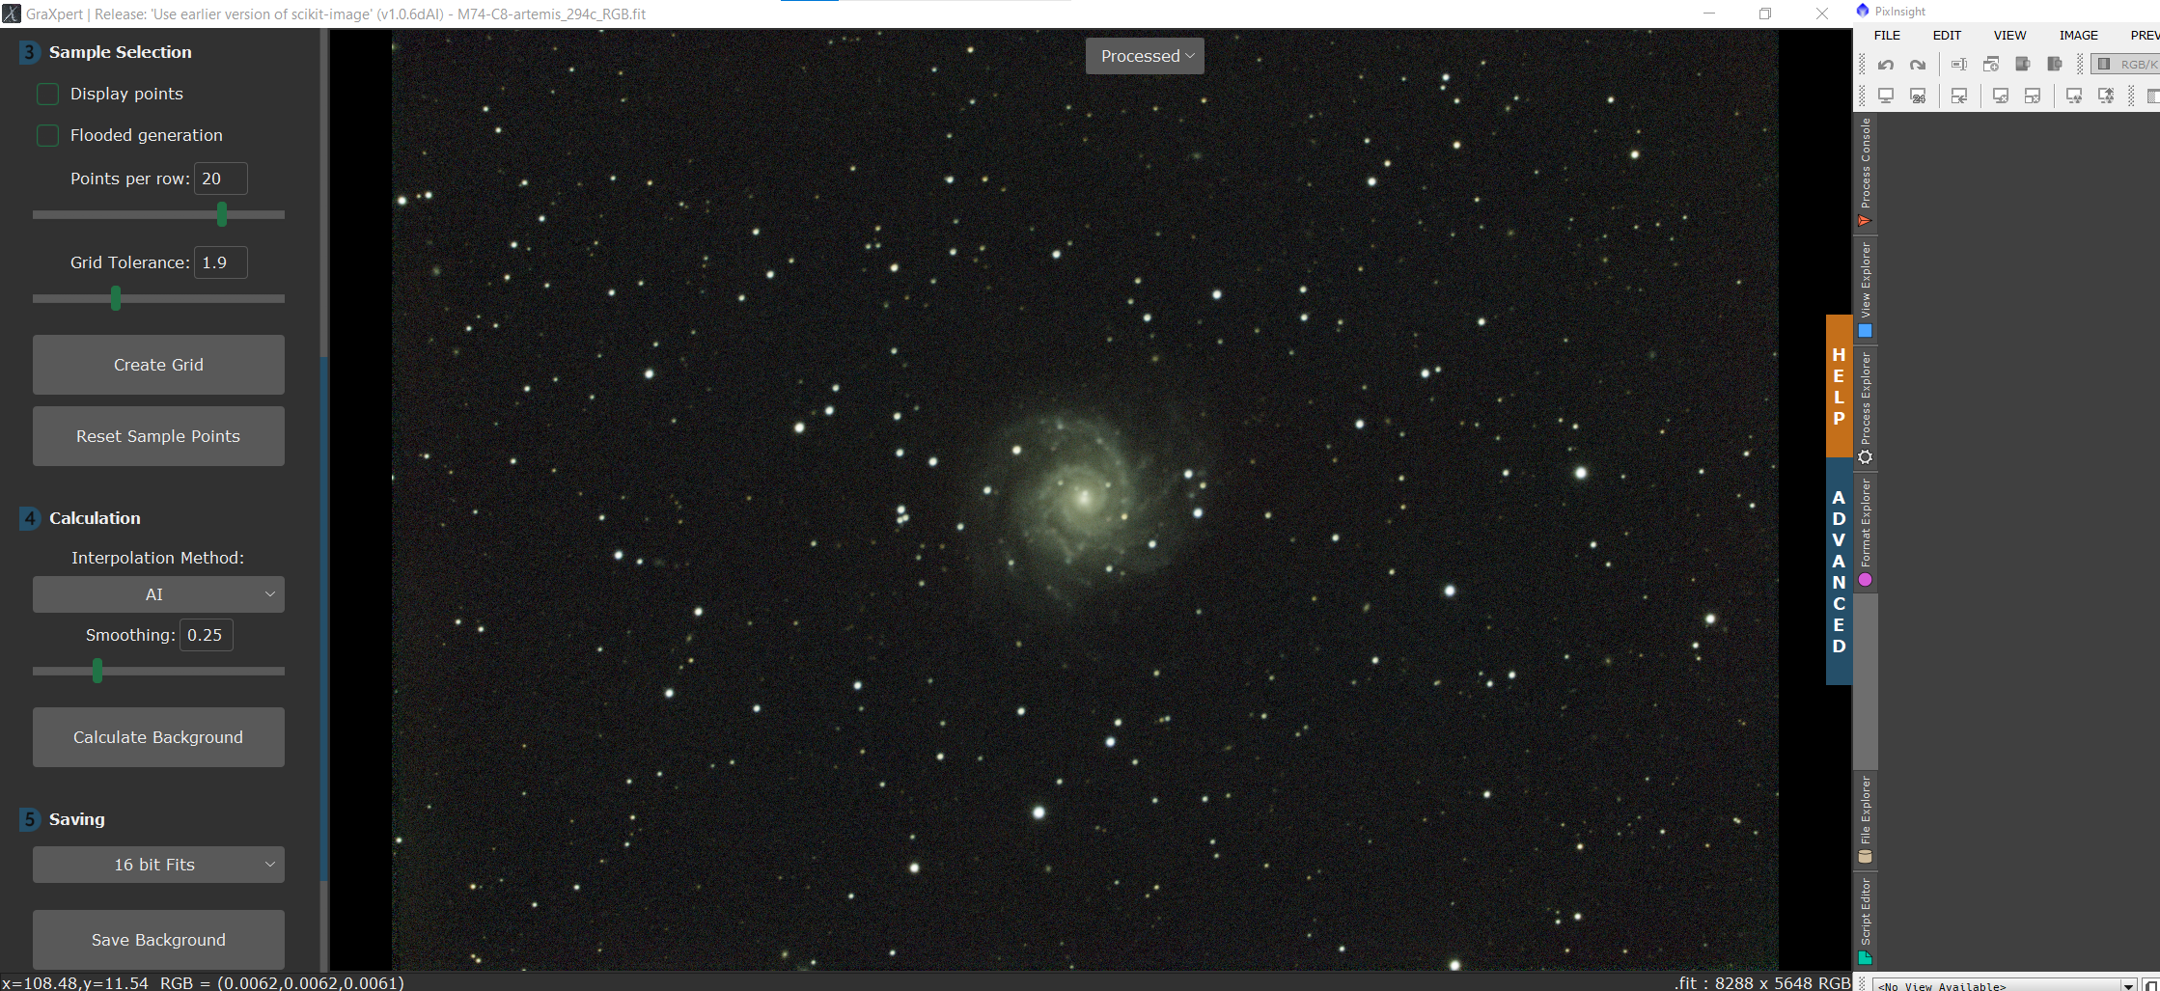Open PixInsight FILE menu
The height and width of the screenshot is (991, 2160).
pyautogui.click(x=1887, y=36)
